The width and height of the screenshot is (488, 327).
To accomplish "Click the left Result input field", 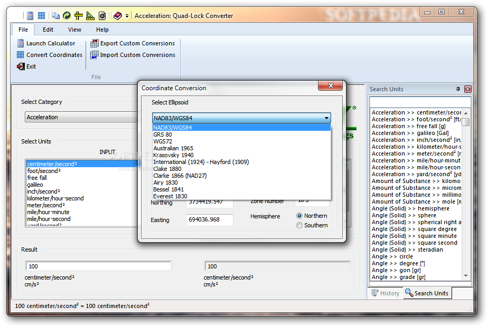I will click(98, 266).
